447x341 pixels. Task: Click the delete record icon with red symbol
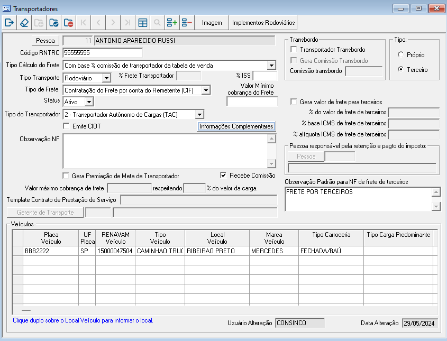pos(68,22)
